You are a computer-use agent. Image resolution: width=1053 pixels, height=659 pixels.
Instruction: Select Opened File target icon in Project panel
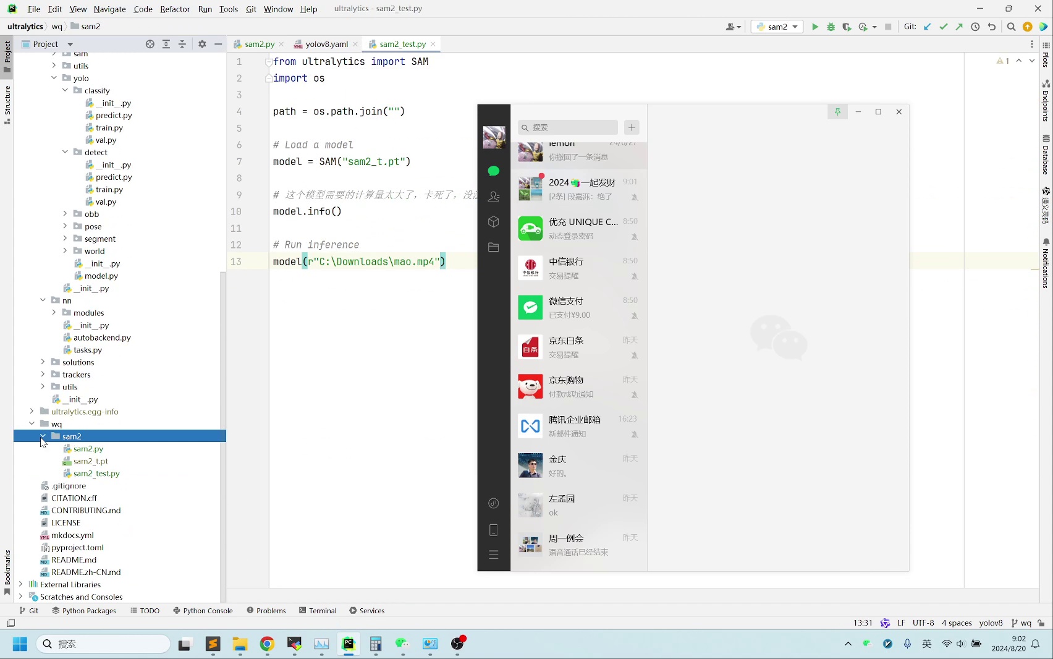150,44
